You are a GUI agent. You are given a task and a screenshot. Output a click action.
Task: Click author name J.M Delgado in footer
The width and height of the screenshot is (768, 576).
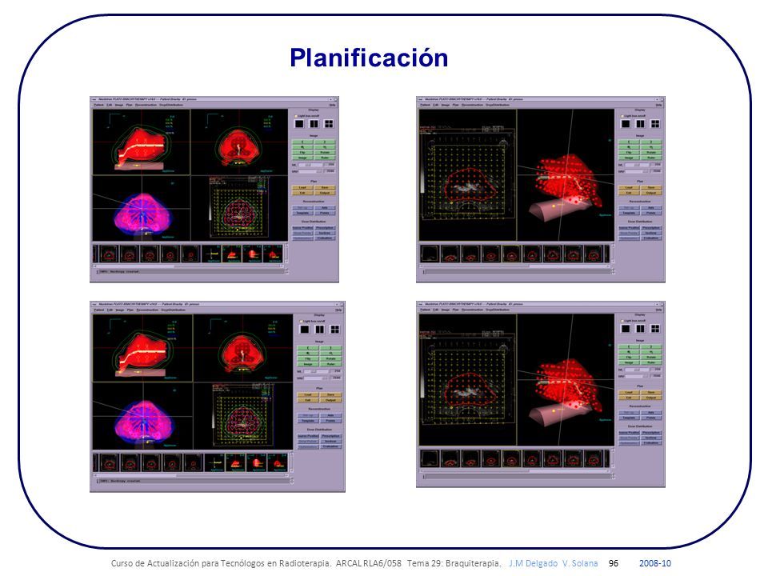[x=533, y=563]
